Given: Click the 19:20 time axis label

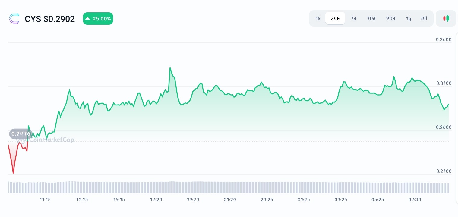Looking at the screenshot, I should click(x=193, y=200).
